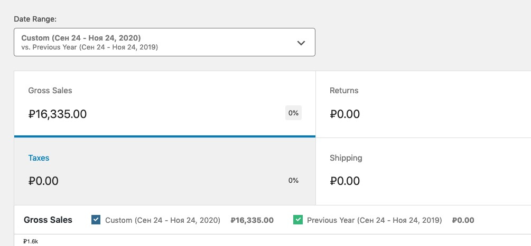The image size is (531, 246).
Task: Toggle the green Previous Year checkbox
Action: click(297, 220)
